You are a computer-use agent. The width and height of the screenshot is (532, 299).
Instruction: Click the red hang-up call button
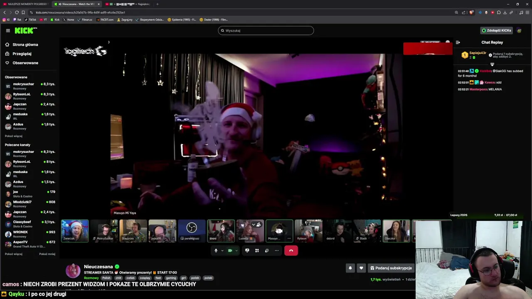click(x=291, y=250)
